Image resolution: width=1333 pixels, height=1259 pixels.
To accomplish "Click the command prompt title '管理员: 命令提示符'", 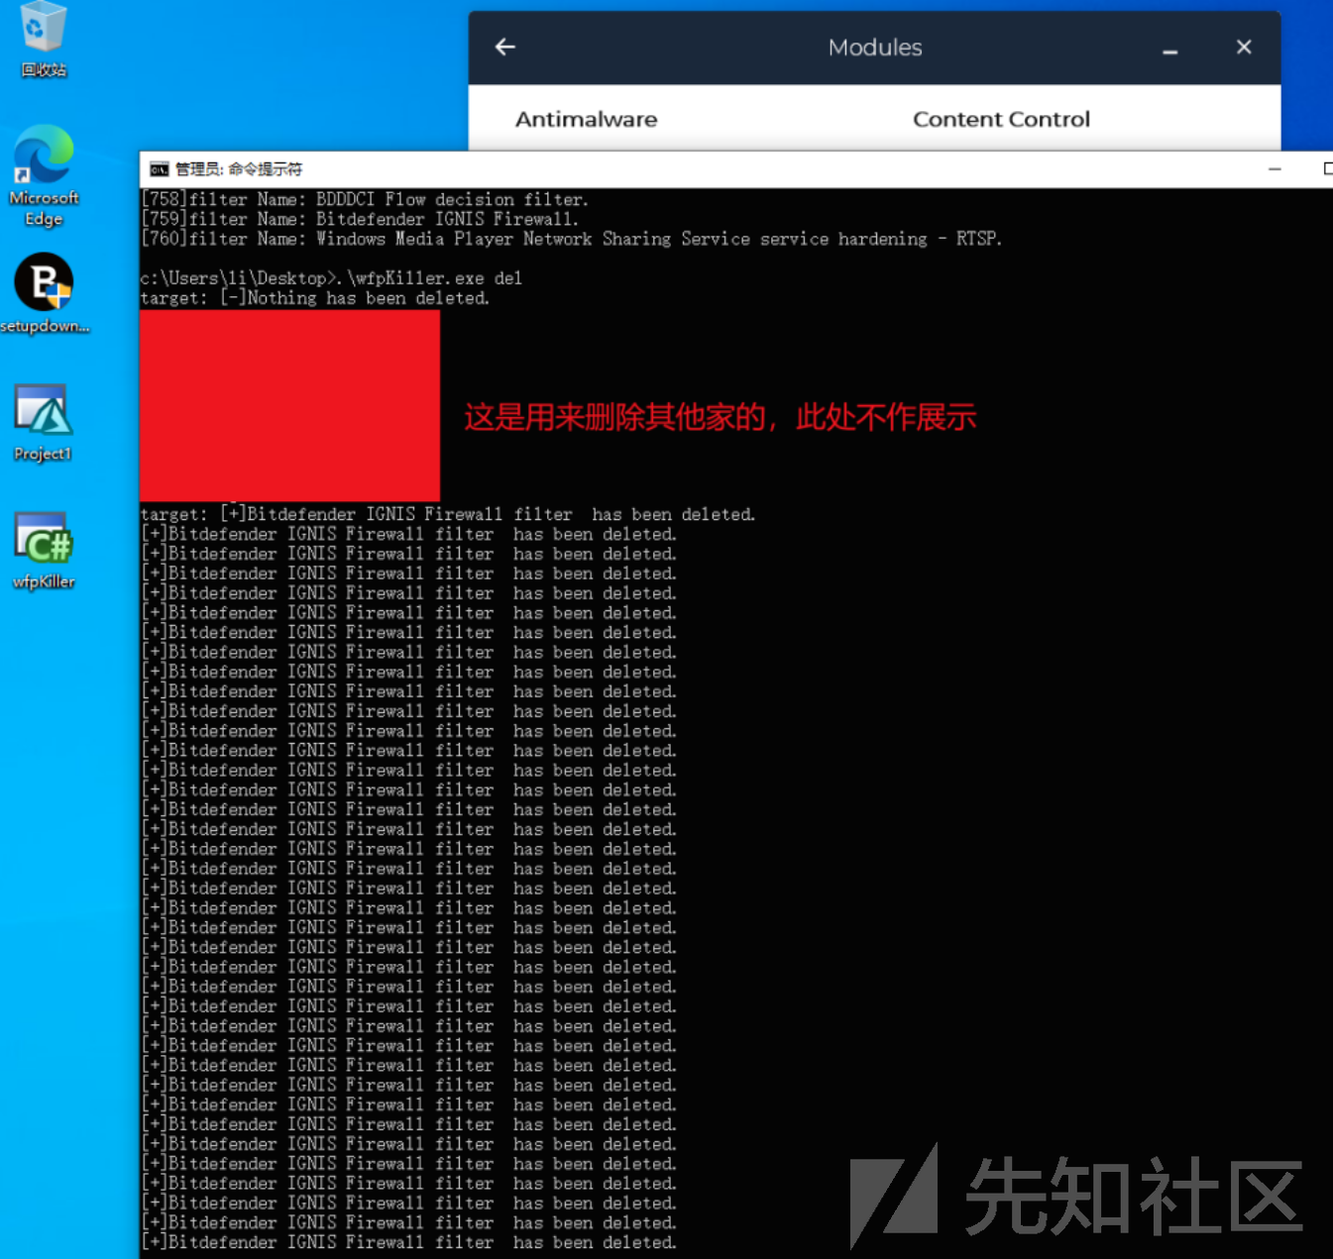I will tap(239, 169).
